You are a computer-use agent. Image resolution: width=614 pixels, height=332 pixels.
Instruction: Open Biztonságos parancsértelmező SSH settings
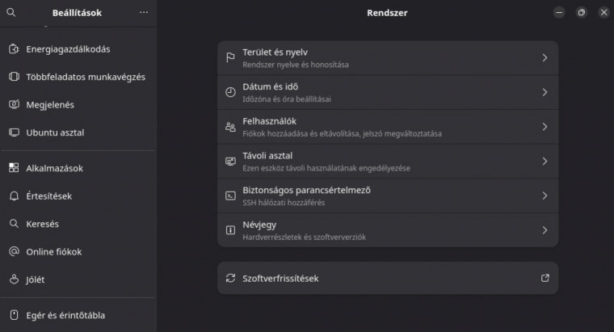(x=388, y=195)
